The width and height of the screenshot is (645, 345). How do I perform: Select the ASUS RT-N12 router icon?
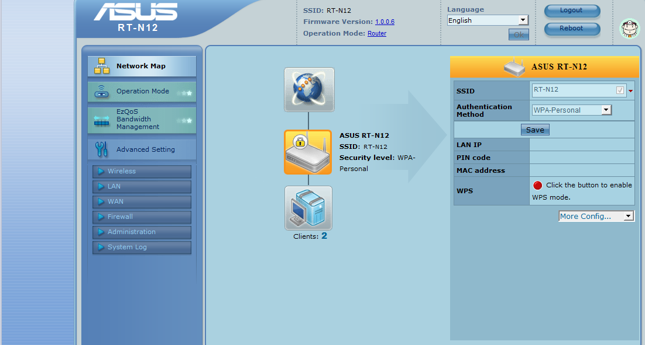click(308, 152)
